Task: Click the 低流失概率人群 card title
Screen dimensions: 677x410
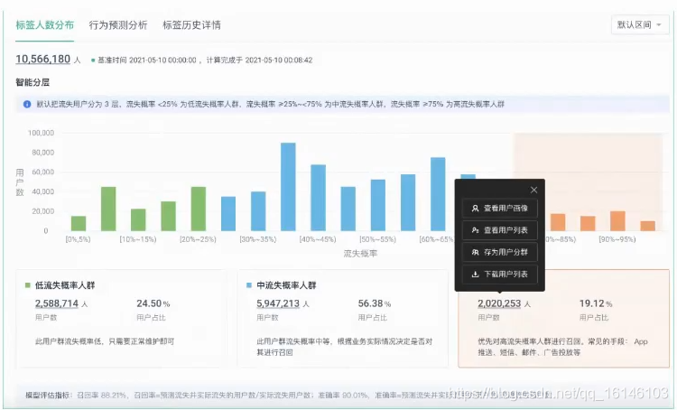Action: tap(65, 285)
